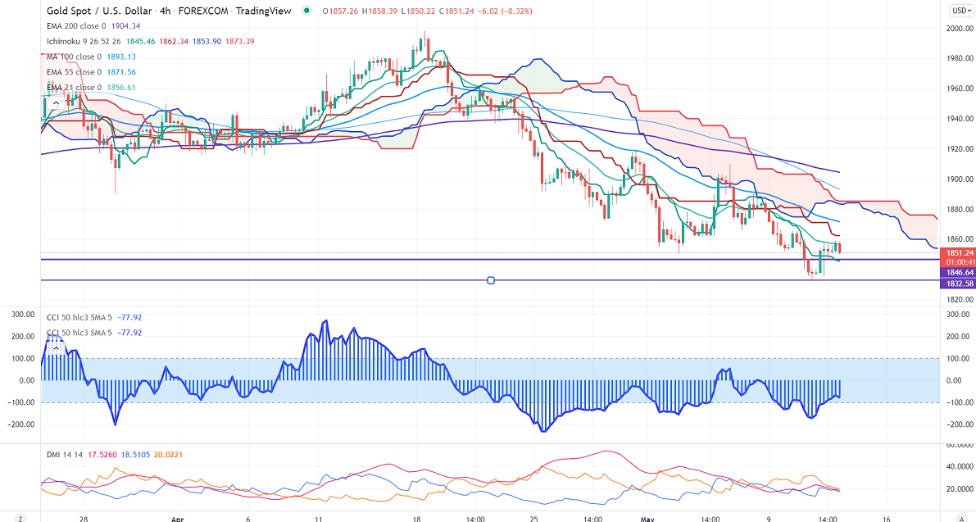The width and height of the screenshot is (976, 522).
Task: Click the MA 100 value 1893.13
Action: click(x=121, y=57)
